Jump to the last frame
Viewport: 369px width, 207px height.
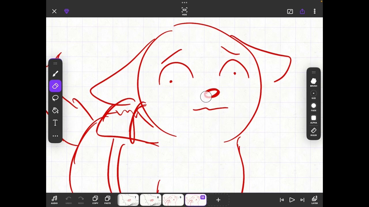click(x=302, y=200)
